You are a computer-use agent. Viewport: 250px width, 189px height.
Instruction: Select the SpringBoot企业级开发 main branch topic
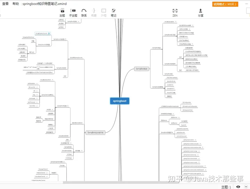pyautogui.click(x=95, y=132)
